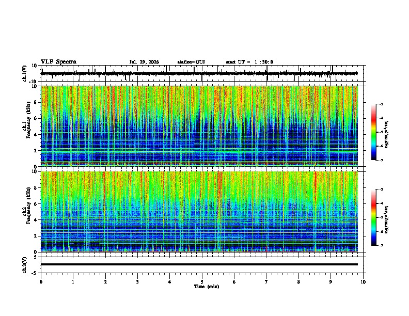The image size is (409, 316).
Task: Click the ch.1 spectrogram panel
Action: tap(199, 126)
